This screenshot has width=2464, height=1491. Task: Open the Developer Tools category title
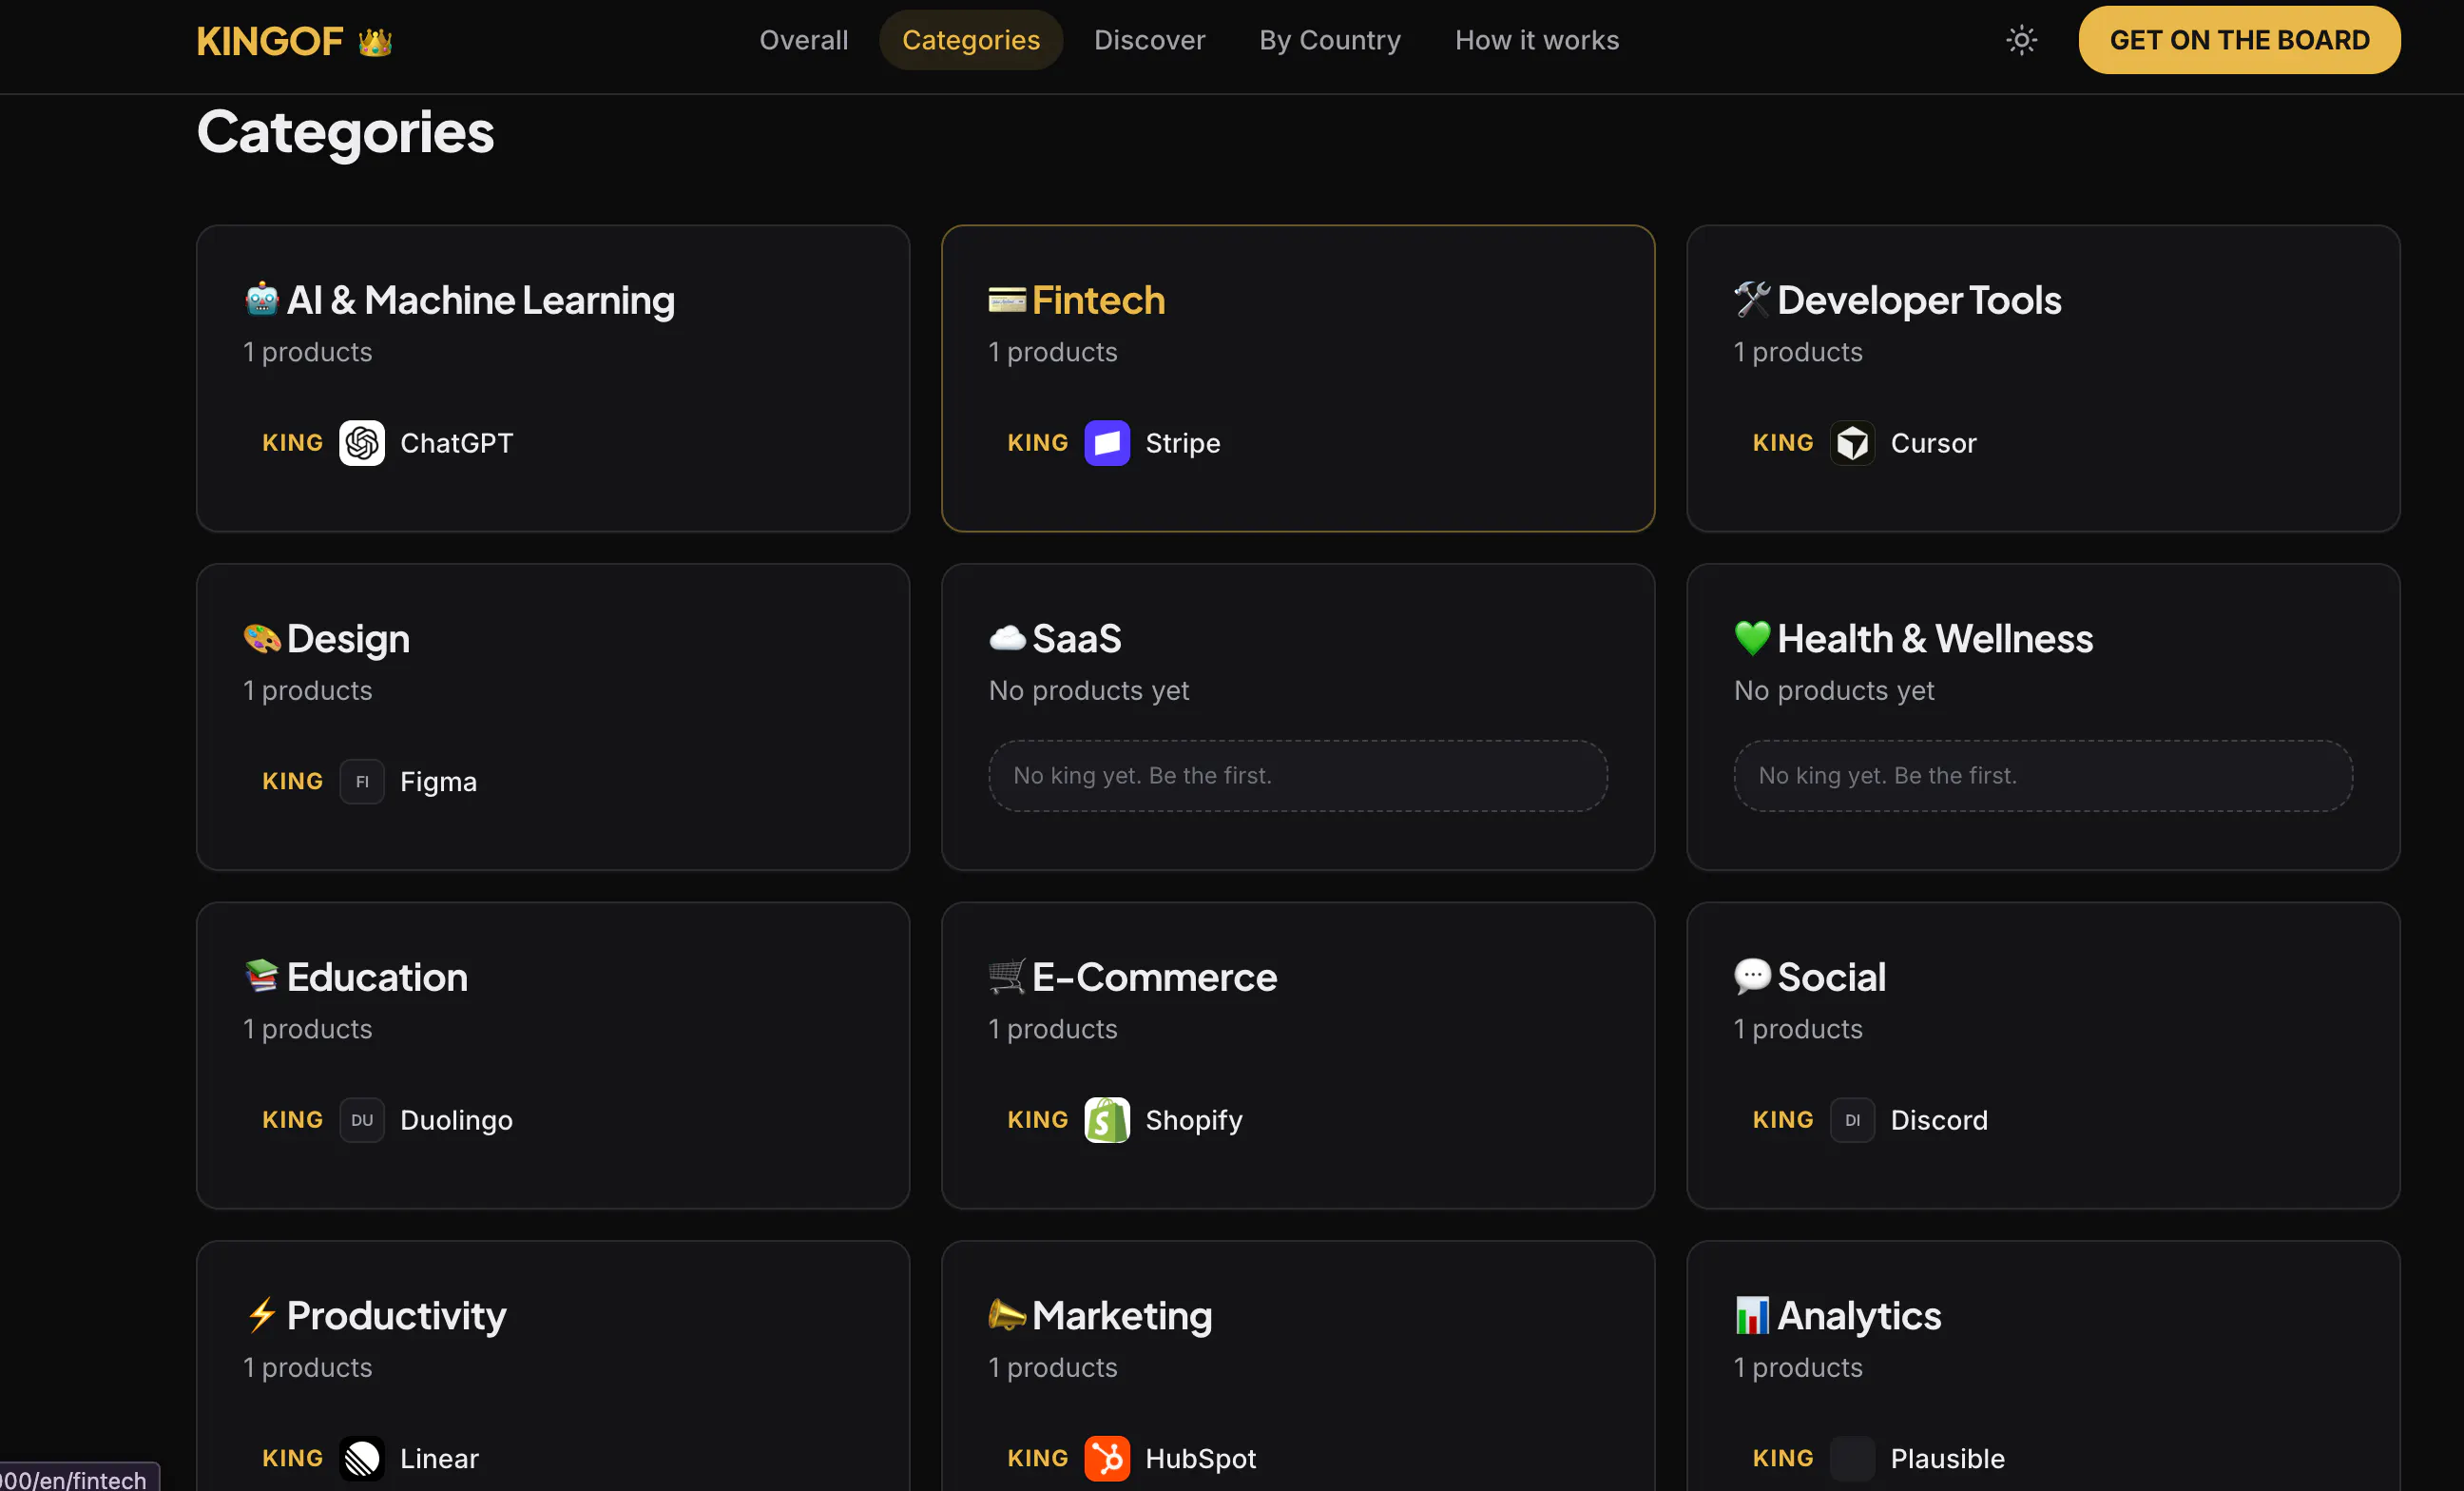point(1919,300)
